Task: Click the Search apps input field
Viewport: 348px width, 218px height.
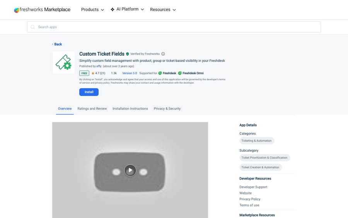Action: tap(174, 27)
